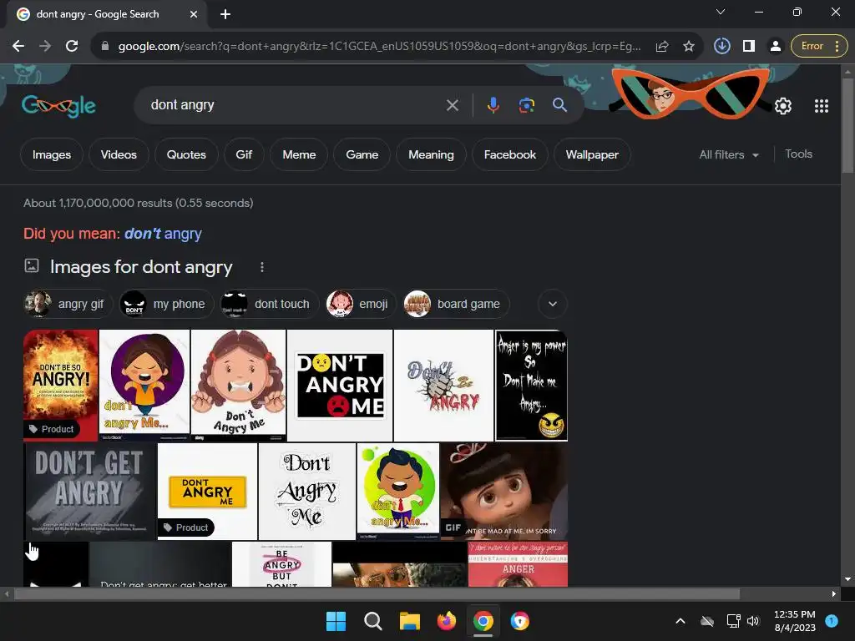Close the 'dont angry - Google Search' tab
Viewport: 855px width, 641px height.
194,15
